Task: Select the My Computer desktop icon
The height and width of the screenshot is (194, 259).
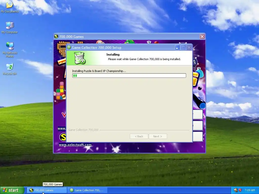Action: pos(10,28)
